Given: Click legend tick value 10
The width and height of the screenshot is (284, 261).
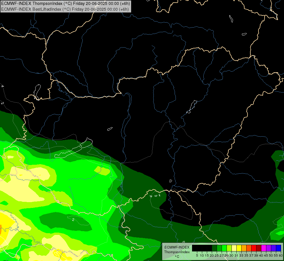Looking at the screenshot, I should (202, 255).
